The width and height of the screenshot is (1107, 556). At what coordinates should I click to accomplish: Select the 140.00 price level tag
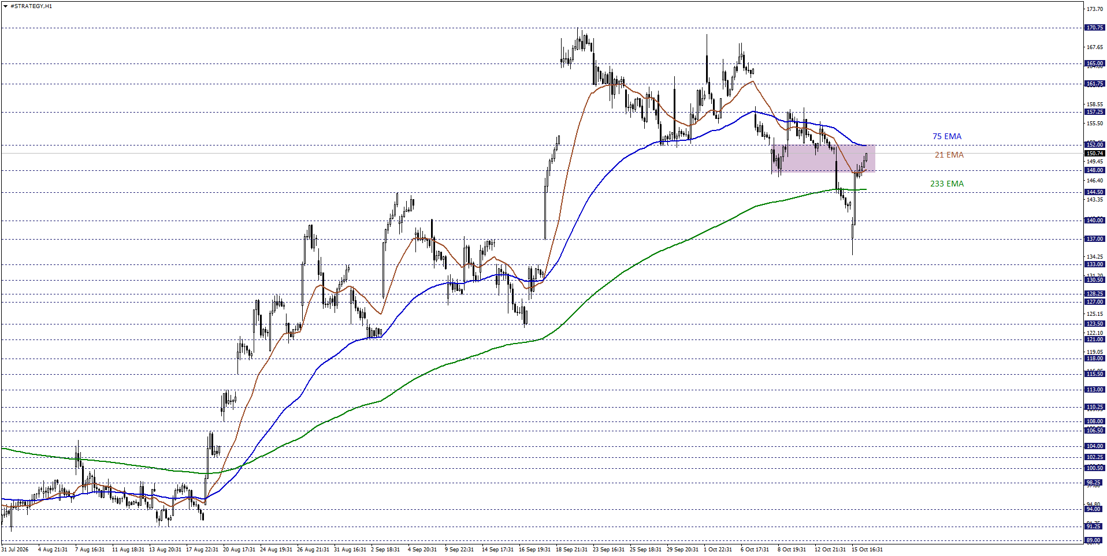(x=1095, y=221)
